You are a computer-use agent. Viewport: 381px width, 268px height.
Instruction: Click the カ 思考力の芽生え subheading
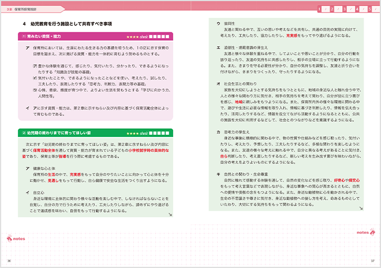tap(233, 132)
